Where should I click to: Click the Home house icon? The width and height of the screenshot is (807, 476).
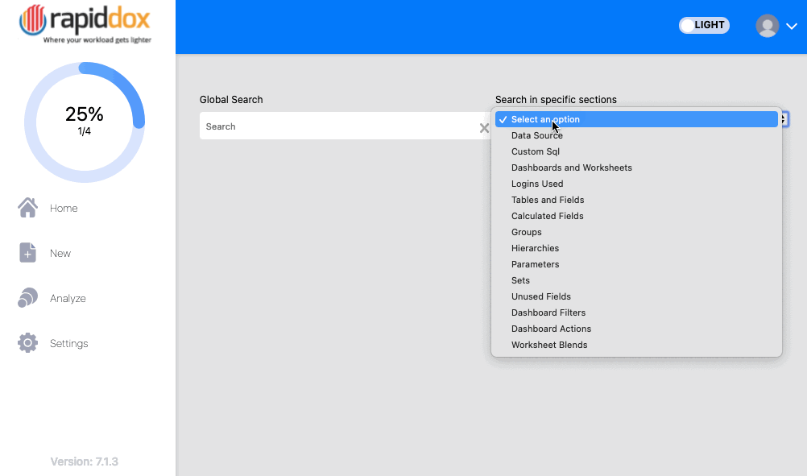point(28,208)
